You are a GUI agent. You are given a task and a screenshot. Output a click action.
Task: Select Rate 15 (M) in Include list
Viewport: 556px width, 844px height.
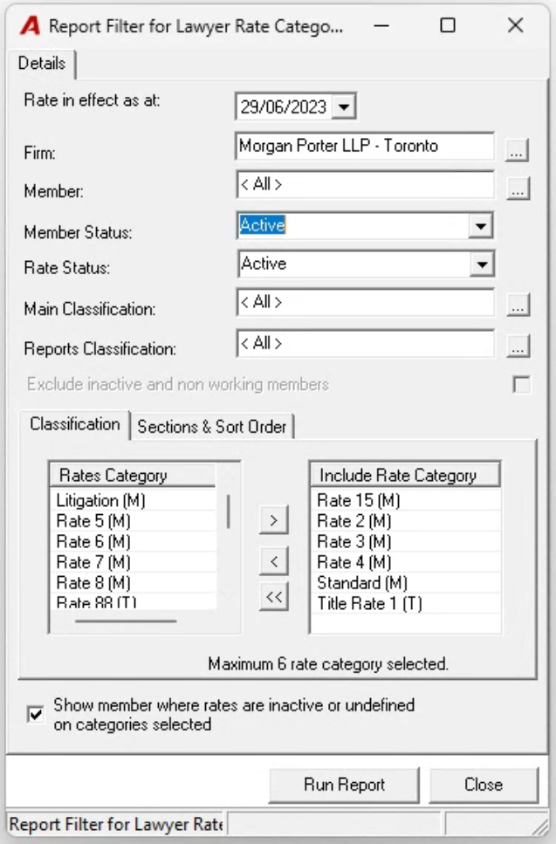tap(406, 501)
